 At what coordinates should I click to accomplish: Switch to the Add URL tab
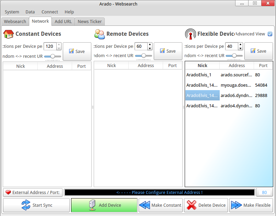click(x=63, y=22)
